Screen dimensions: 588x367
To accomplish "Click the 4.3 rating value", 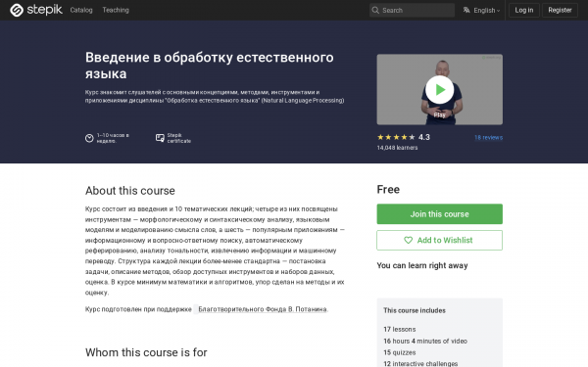I will (x=424, y=137).
